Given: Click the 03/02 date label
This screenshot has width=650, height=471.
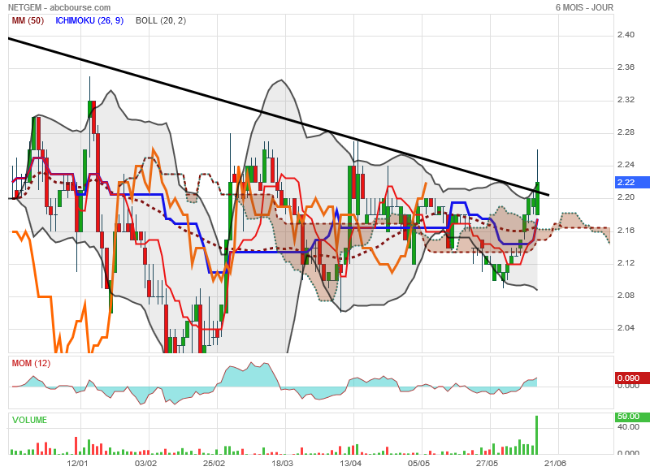Looking at the screenshot, I should tap(146, 463).
